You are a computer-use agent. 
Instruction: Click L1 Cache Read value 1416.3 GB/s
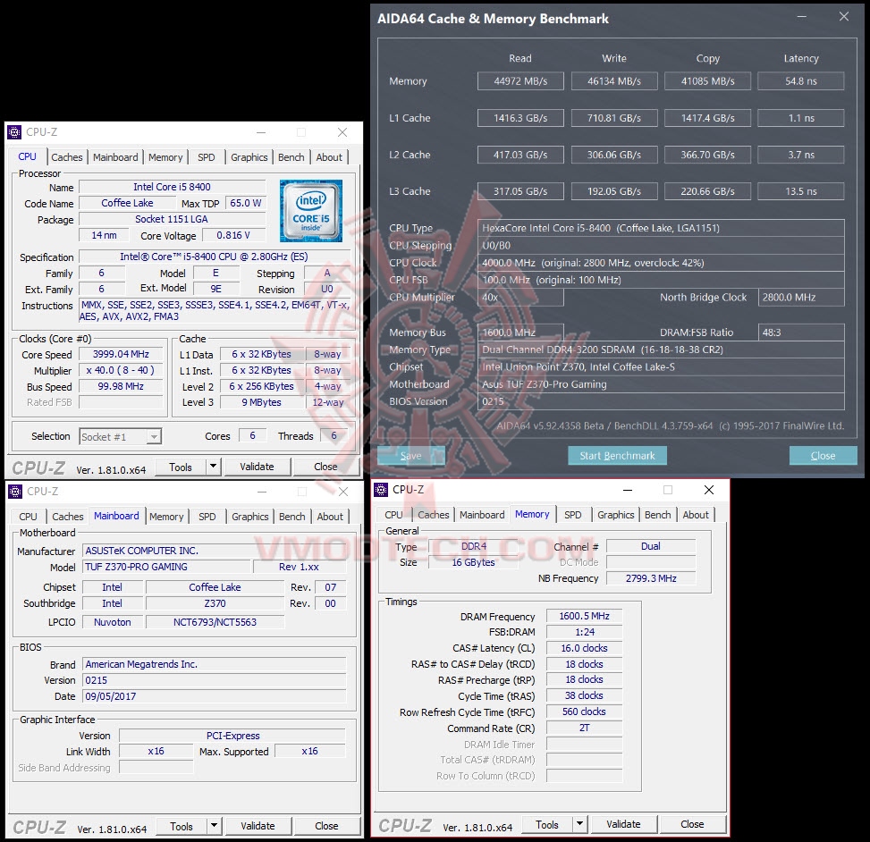pyautogui.click(x=520, y=118)
